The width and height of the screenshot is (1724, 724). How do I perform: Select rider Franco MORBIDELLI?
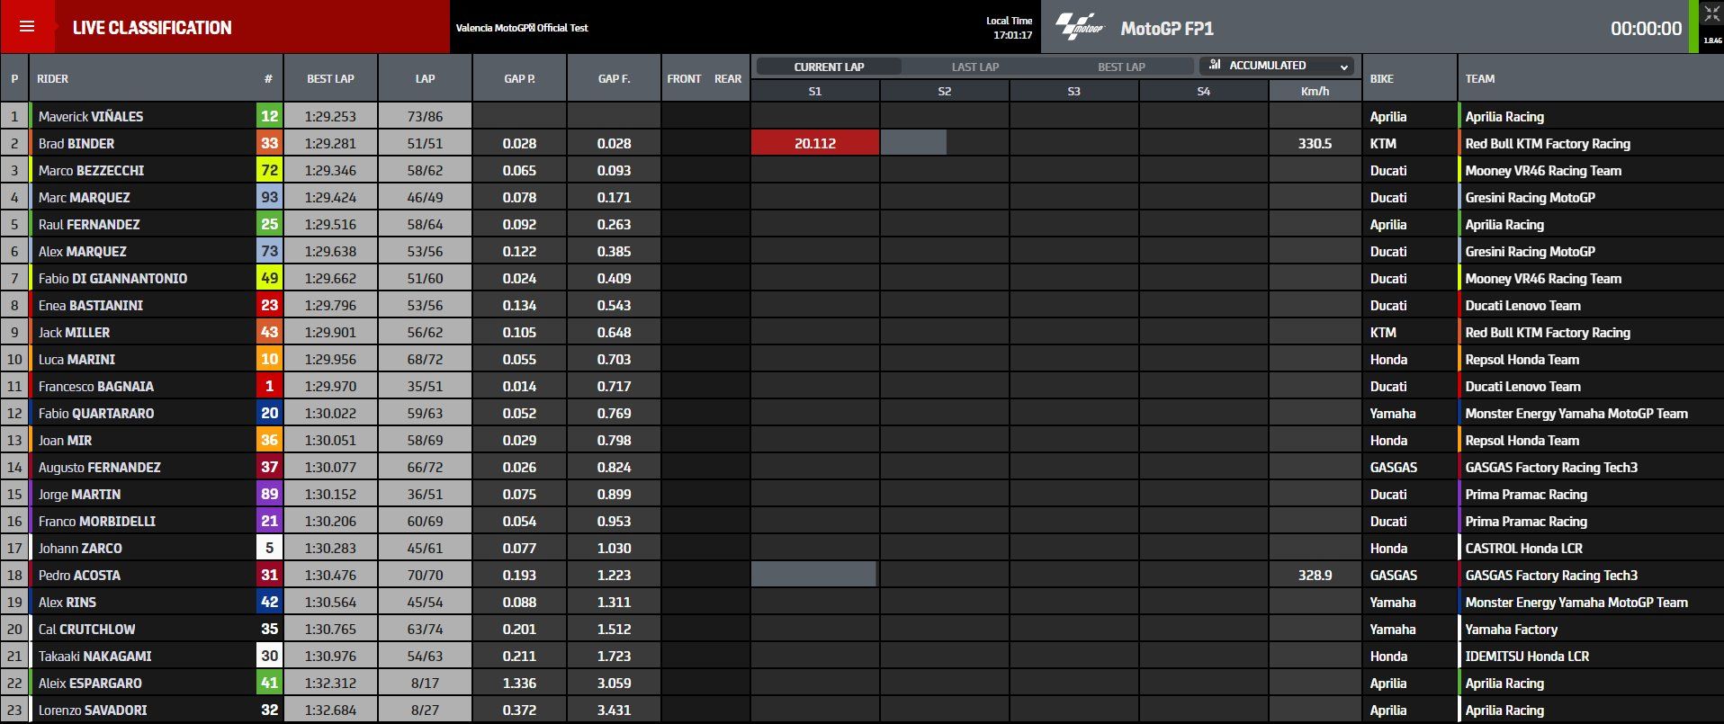point(96,521)
